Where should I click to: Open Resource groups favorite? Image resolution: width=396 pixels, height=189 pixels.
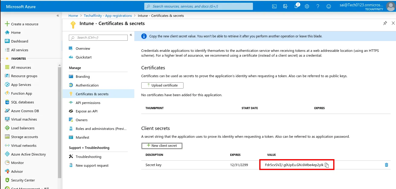(21, 76)
